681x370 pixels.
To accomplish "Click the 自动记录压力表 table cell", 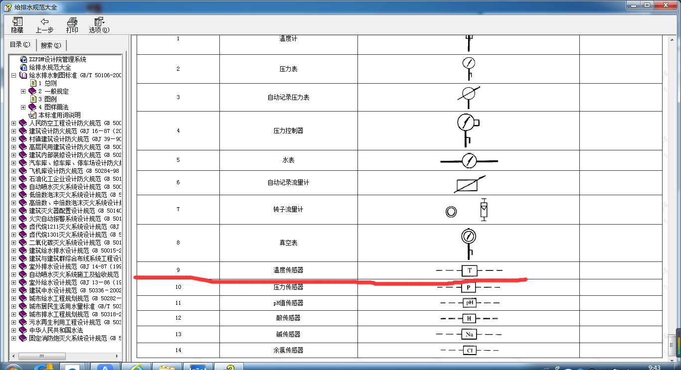I will pos(288,97).
